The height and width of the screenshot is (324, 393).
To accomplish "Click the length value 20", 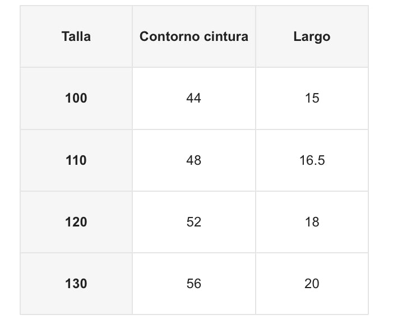I will click(x=312, y=284).
